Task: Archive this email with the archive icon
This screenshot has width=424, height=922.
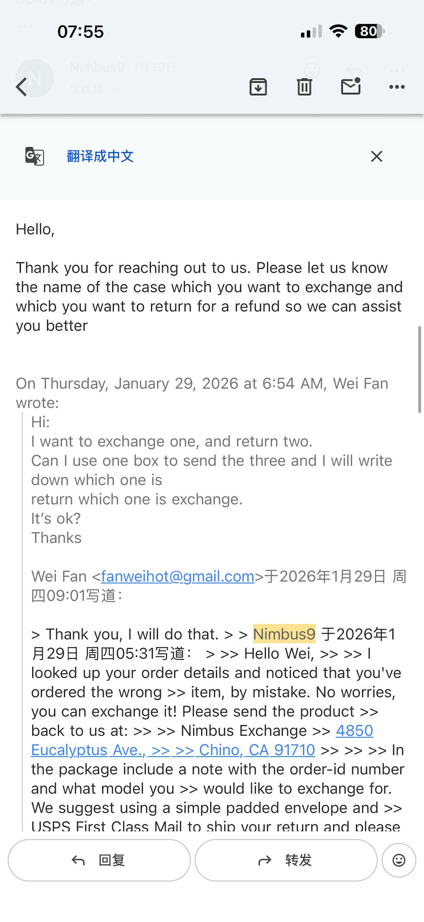Action: (258, 87)
